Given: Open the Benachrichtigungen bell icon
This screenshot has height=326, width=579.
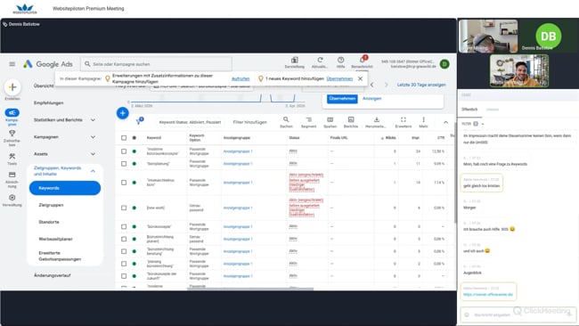Looking at the screenshot, I should [363, 61].
